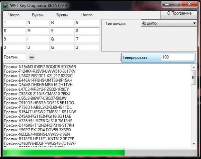Select key Префик-D145K8-IT12H2-RQP318-9T7KH
The image size is (201, 159).
(x=39, y=125)
